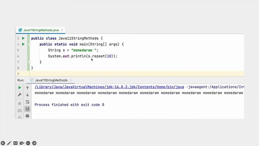Click fold end marker at line 7
Image resolution: width=259 pixels, height=146 pixels.
[30, 62]
